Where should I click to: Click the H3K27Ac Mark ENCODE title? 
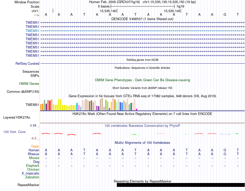(142, 114)
